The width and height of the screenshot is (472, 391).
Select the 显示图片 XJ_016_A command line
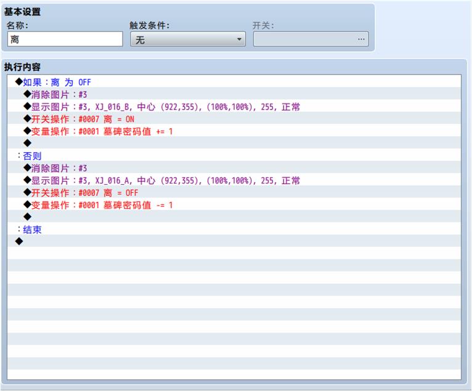tap(234, 180)
